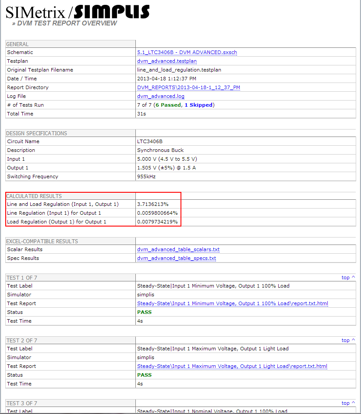Click 'top ^' in Test 3 of 7 header
Viewport: 361px width, 414px height.
coord(348,403)
